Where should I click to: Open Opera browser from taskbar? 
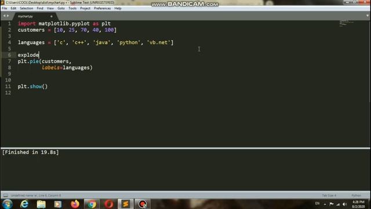109,204
